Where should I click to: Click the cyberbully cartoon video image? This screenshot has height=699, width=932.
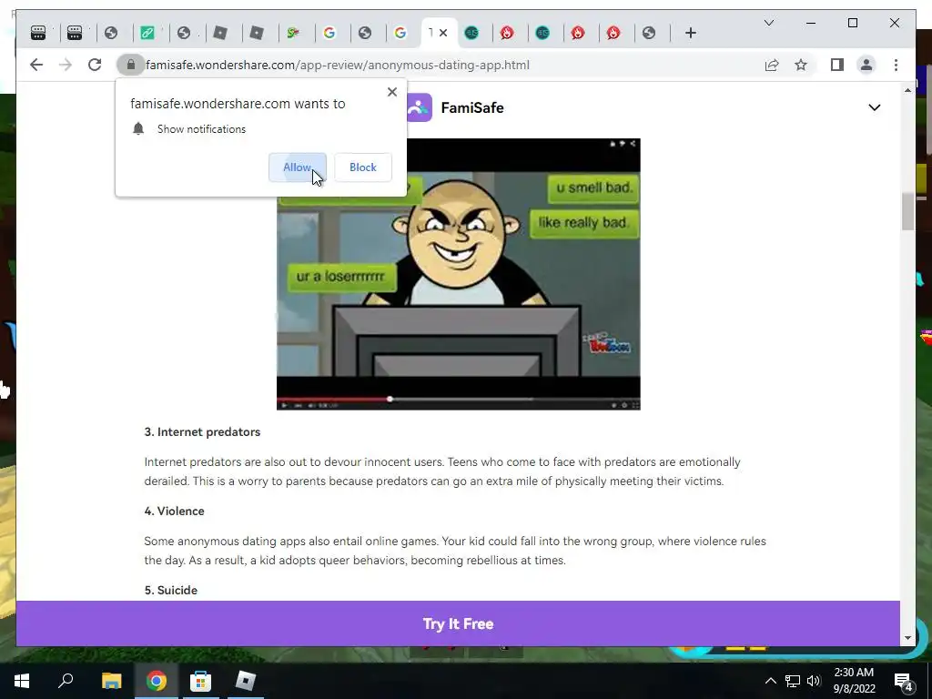[x=459, y=274]
